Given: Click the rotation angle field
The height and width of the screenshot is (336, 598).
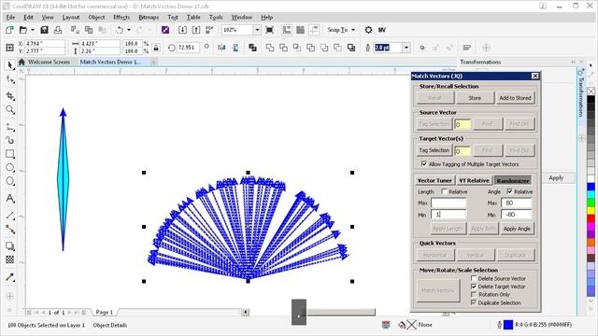Looking at the screenshot, I should [187, 48].
